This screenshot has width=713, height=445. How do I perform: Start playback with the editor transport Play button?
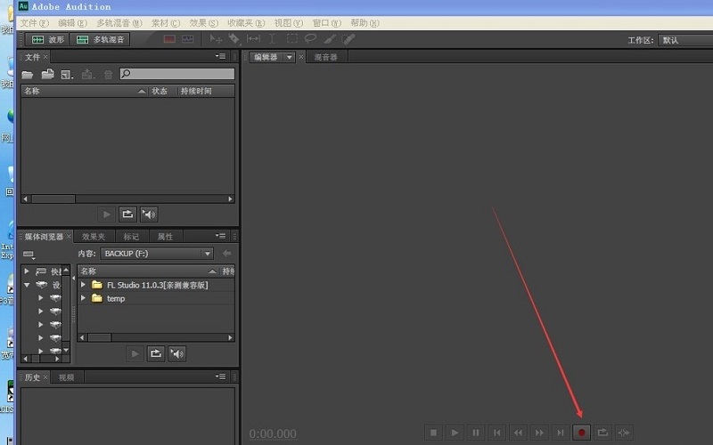click(x=455, y=433)
